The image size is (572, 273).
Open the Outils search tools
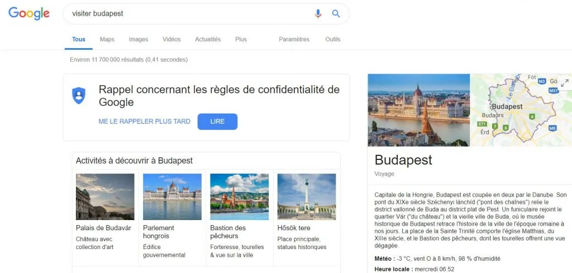333,40
